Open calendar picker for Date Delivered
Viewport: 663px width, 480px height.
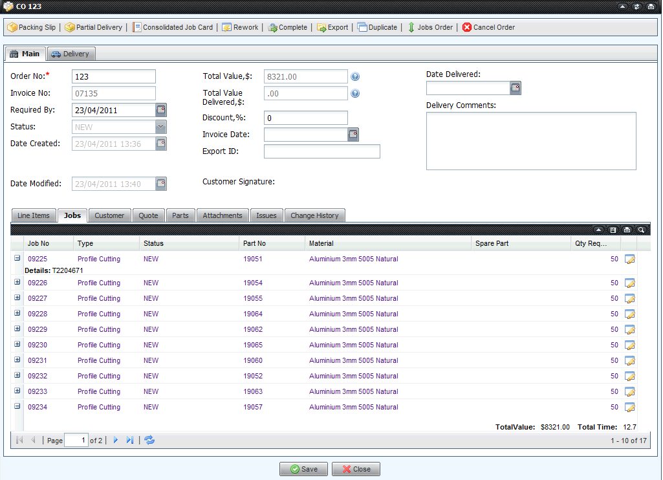516,87
